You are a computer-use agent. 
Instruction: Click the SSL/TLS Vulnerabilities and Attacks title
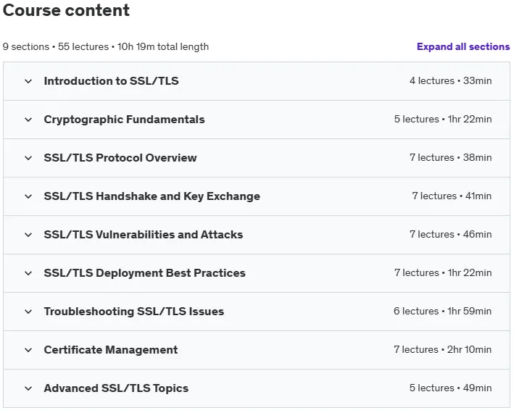[x=144, y=235]
